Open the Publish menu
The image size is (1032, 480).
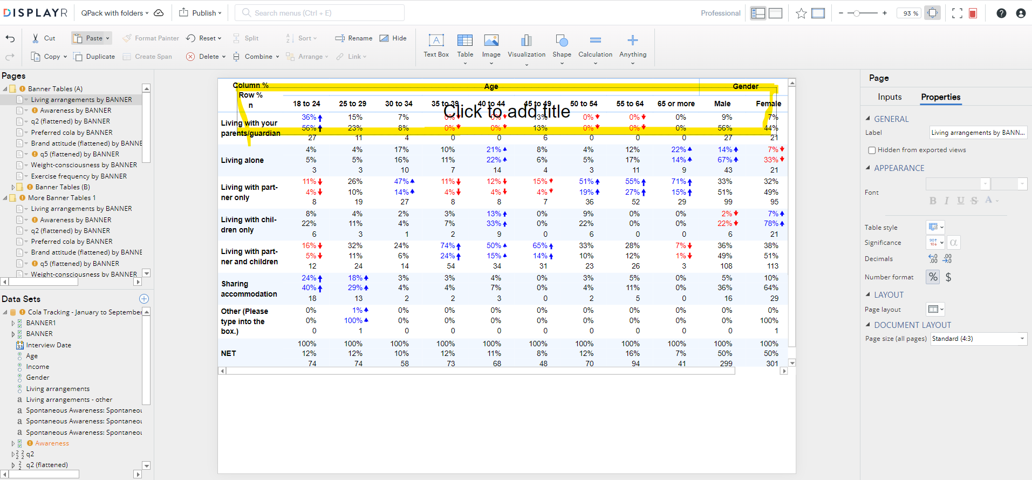200,13
